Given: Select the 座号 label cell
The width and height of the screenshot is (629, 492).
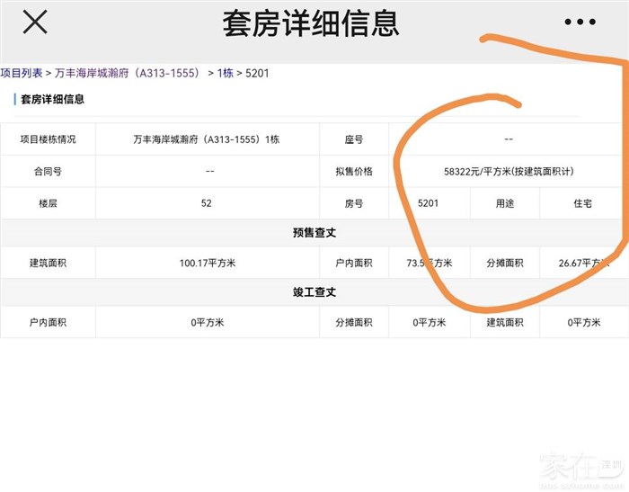Looking at the screenshot, I should click(353, 139).
